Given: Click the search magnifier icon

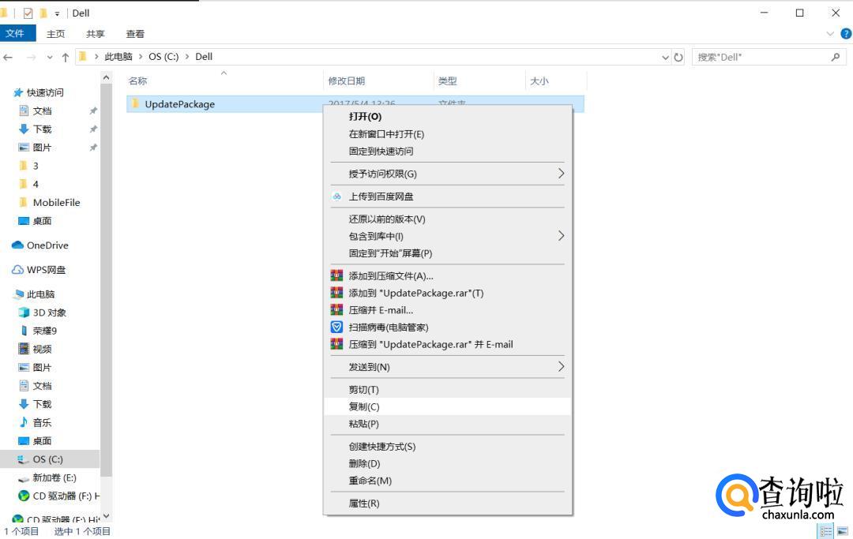Looking at the screenshot, I should (835, 57).
